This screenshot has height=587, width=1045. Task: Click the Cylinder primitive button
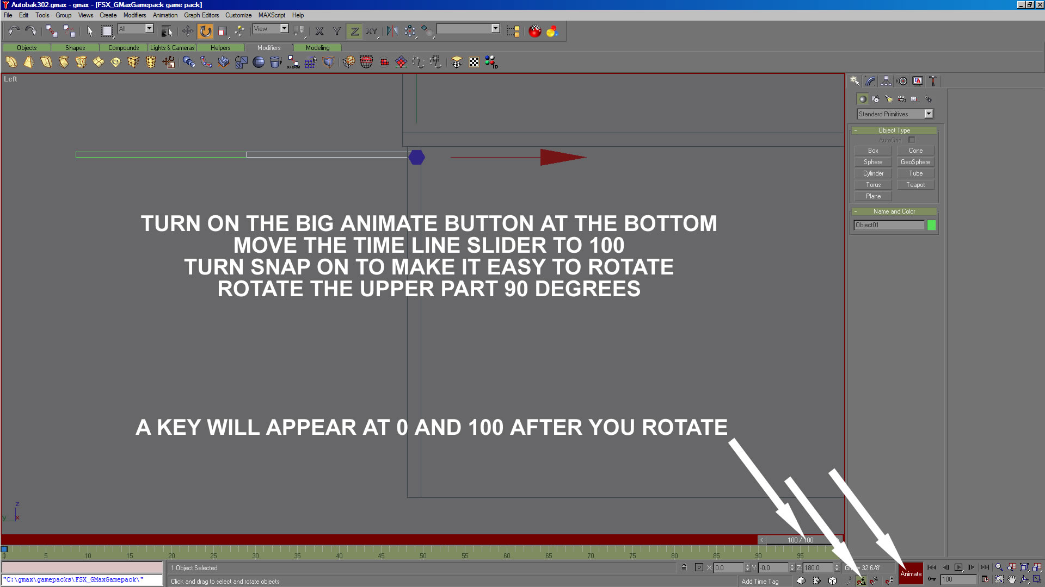(873, 173)
